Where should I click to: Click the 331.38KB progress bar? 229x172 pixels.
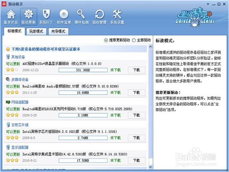tap(83, 70)
